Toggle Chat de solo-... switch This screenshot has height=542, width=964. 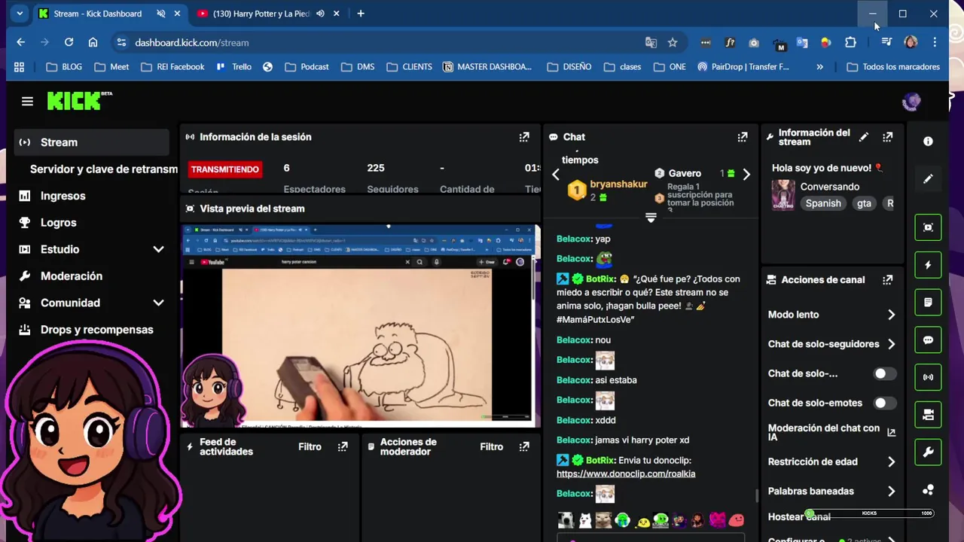(884, 373)
